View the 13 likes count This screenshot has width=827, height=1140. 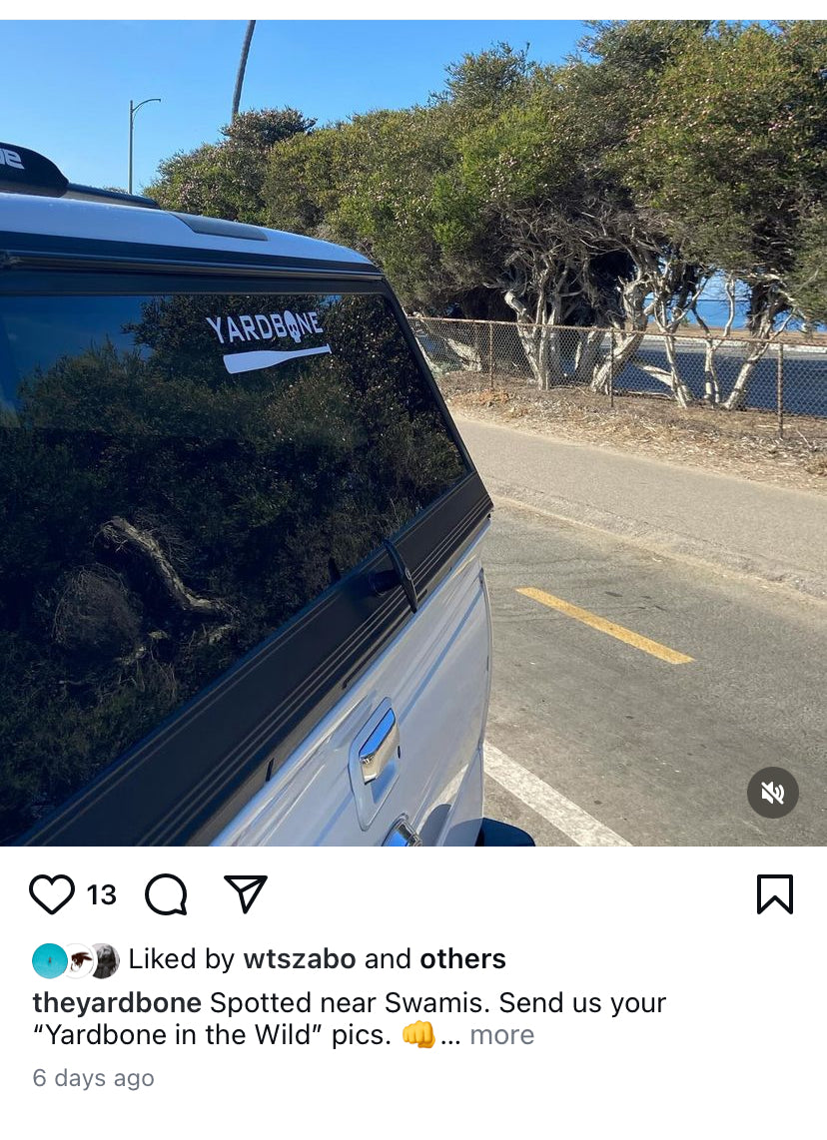click(x=102, y=895)
